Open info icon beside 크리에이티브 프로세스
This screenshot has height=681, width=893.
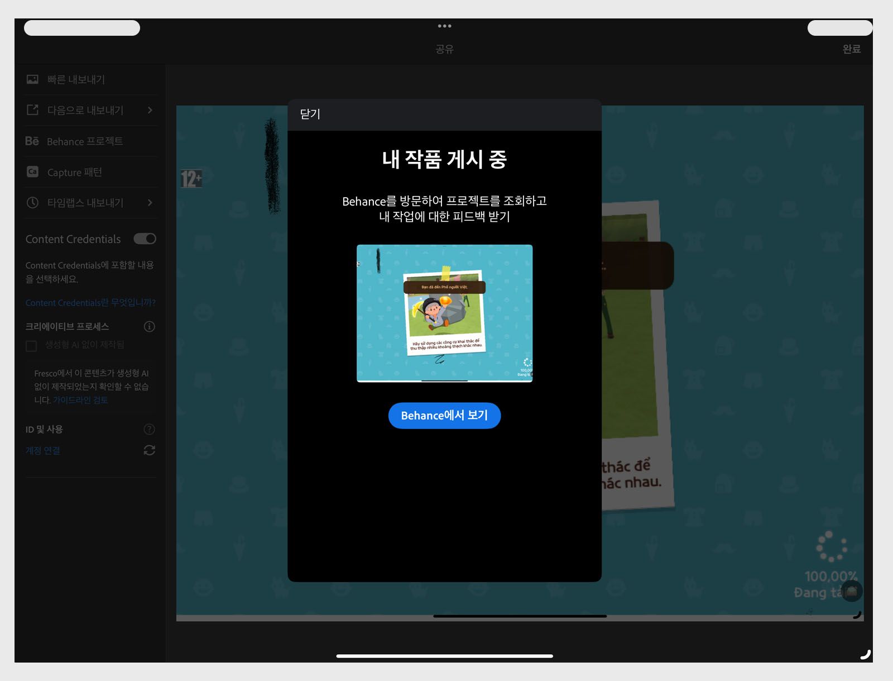(149, 326)
